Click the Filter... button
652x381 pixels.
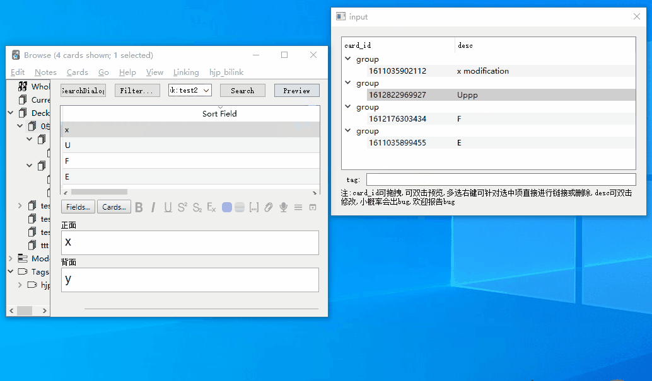137,91
